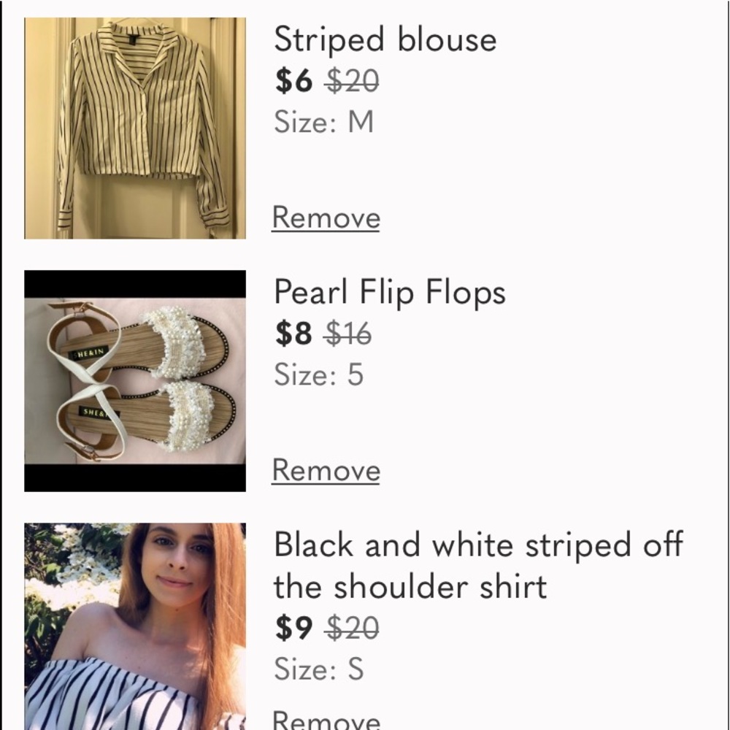This screenshot has height=730, width=730.
Task: Remove the Pearl Flip Flops item
Action: click(326, 471)
